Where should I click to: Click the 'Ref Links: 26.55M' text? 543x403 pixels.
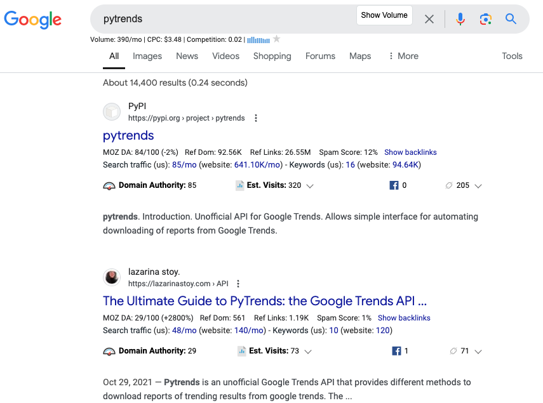pos(281,152)
